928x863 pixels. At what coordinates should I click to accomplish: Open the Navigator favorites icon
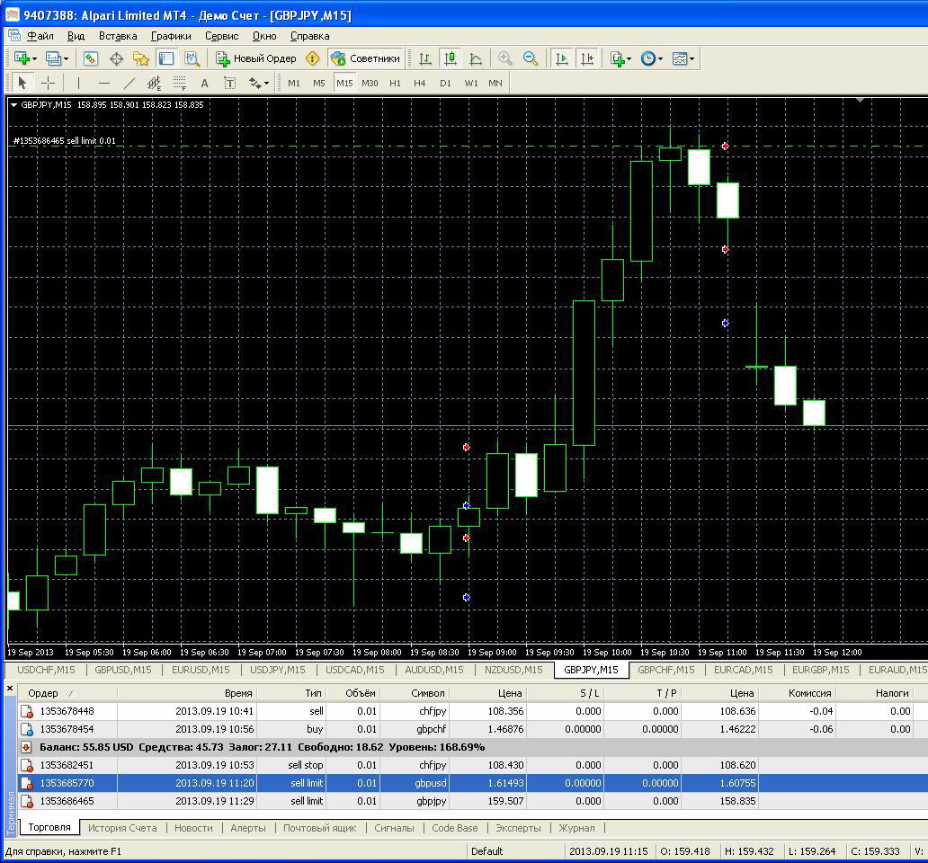tap(141, 58)
